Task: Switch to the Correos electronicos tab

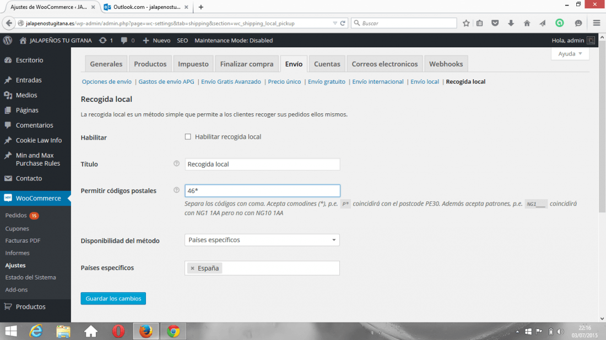Action: click(x=385, y=64)
